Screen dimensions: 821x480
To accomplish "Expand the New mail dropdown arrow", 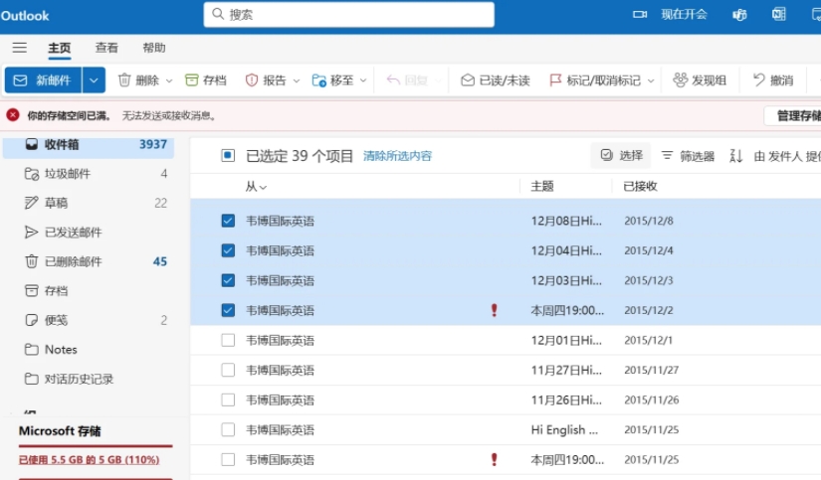I will (94, 80).
